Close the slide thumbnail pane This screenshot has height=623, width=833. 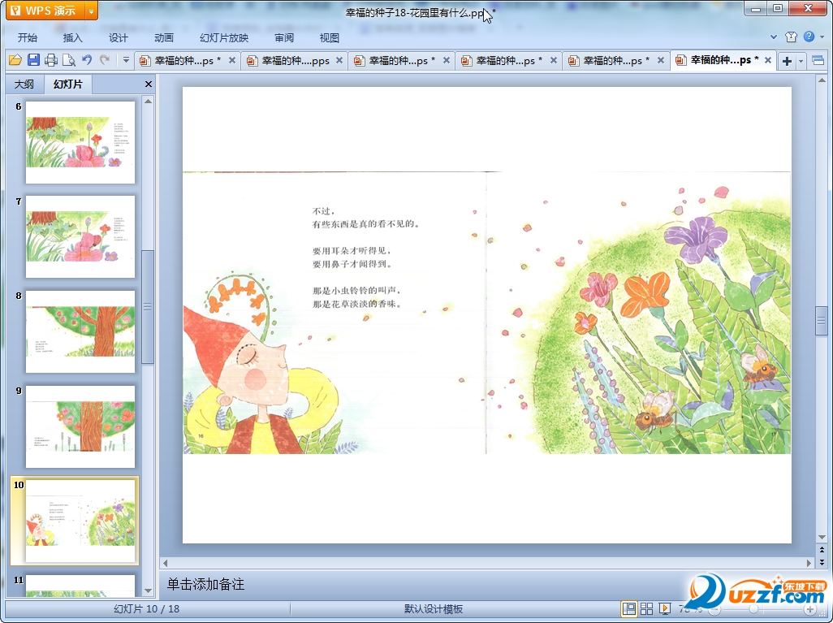(149, 84)
